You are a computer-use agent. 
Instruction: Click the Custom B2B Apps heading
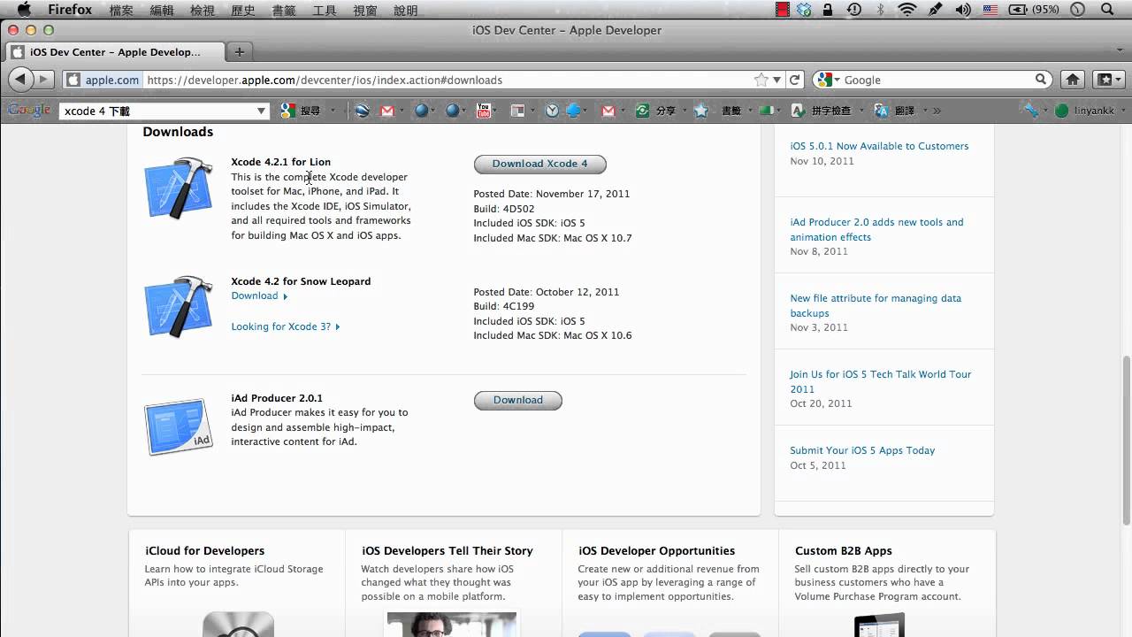(x=844, y=550)
